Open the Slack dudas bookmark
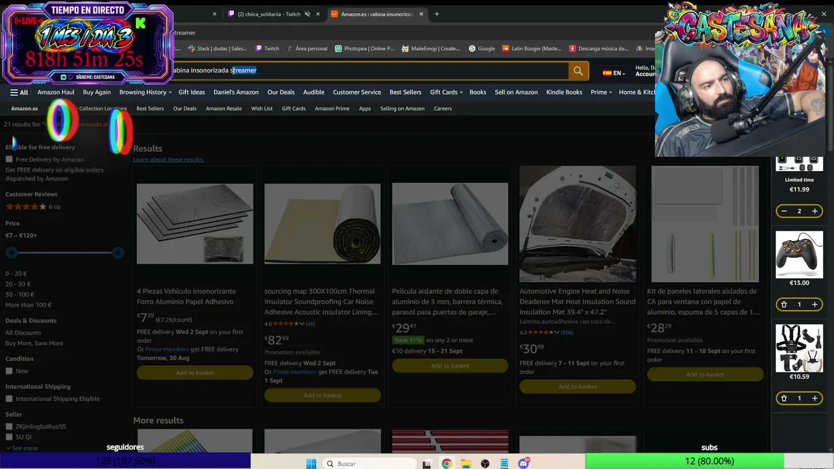Screen dimensions: 834x469 (218, 48)
